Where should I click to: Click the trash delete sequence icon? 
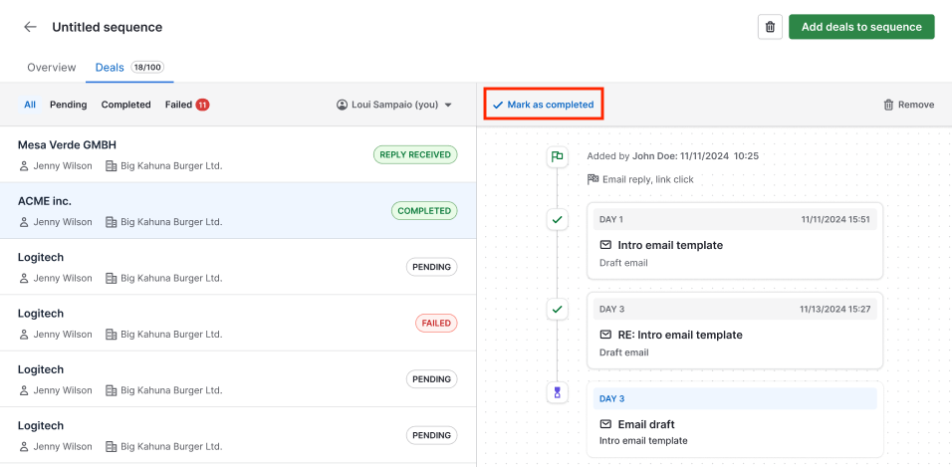tap(770, 27)
